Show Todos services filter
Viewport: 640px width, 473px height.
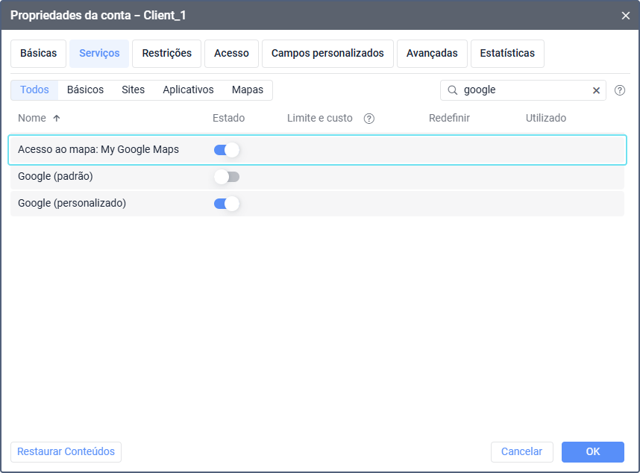tap(35, 90)
